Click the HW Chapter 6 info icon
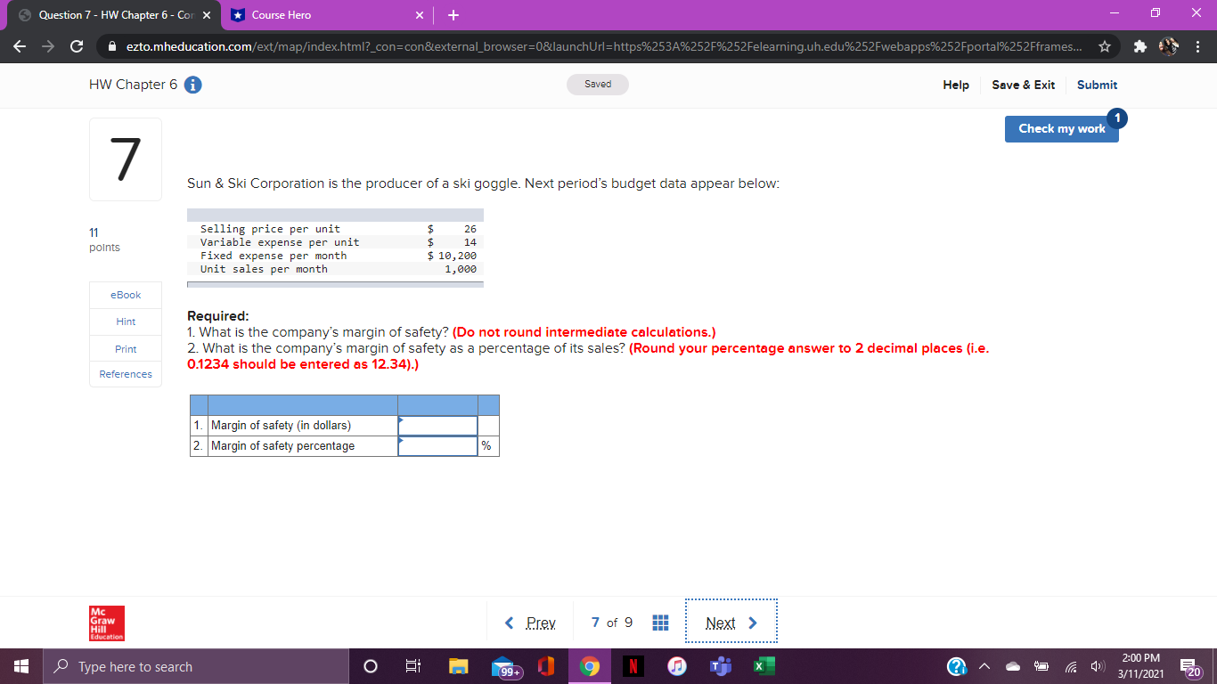 (192, 85)
